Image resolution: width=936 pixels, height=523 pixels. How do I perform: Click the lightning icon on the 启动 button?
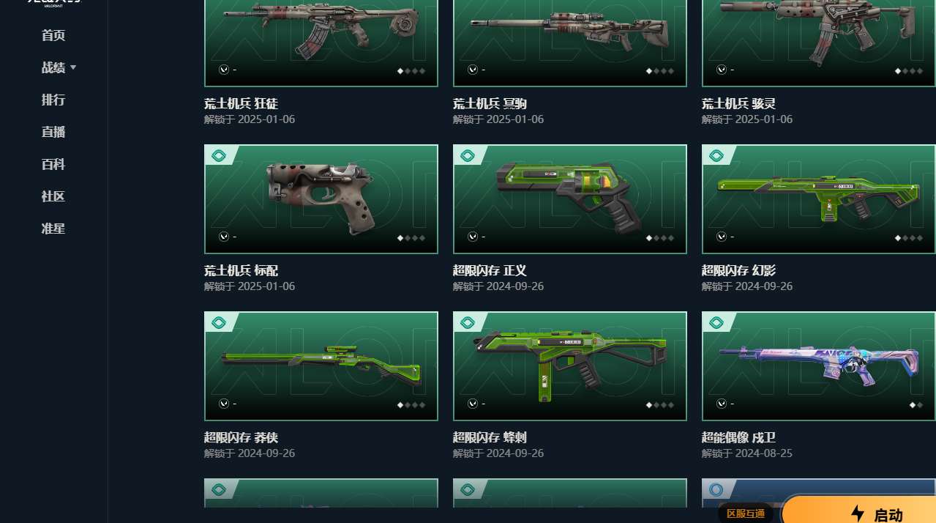tap(858, 514)
